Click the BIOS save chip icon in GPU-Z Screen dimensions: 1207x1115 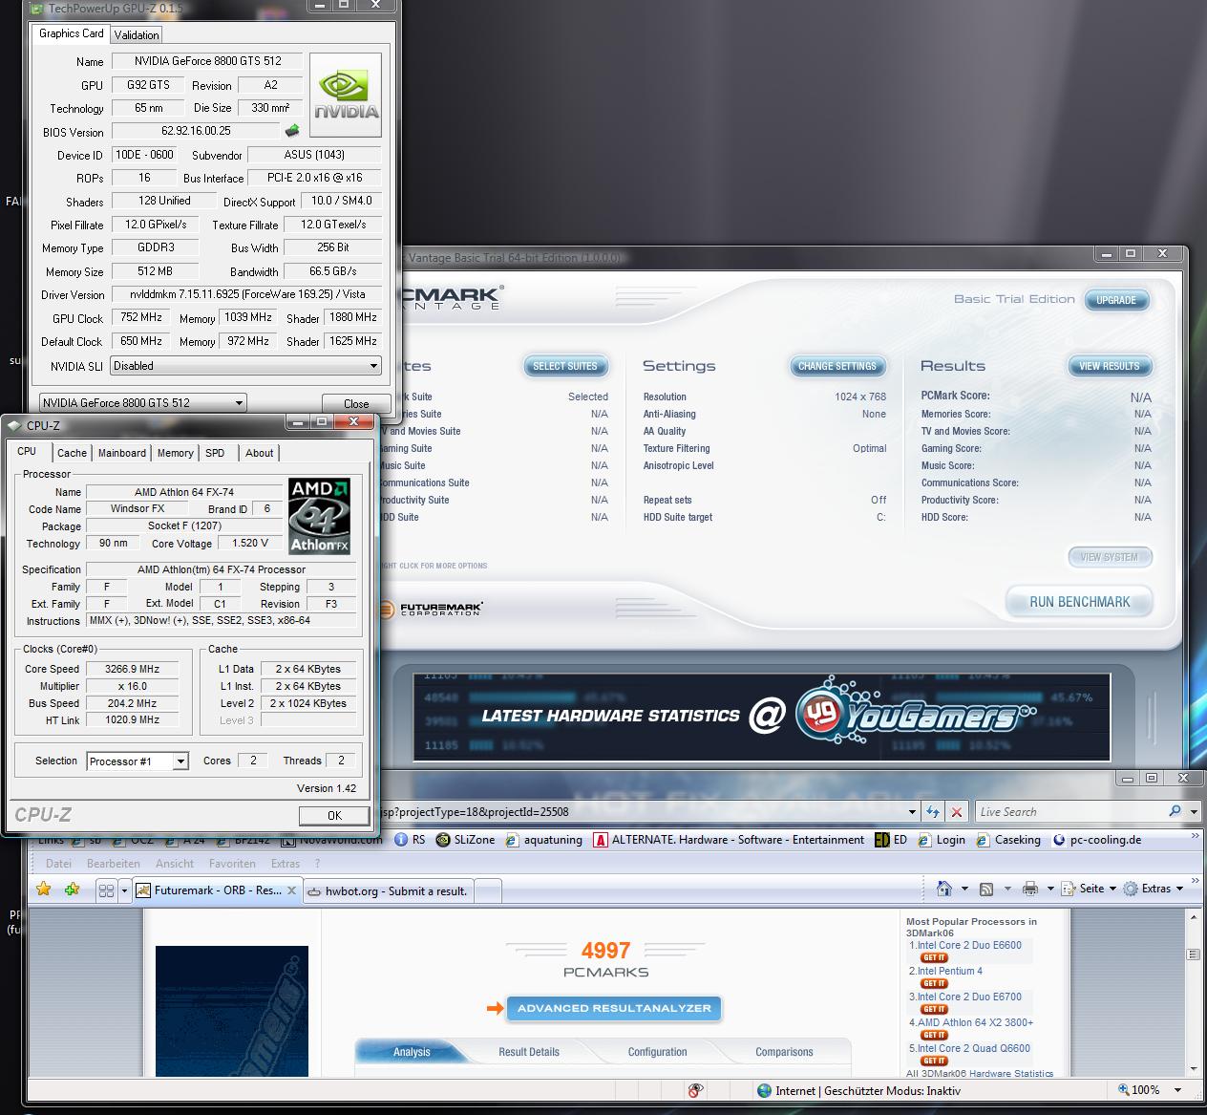292,131
